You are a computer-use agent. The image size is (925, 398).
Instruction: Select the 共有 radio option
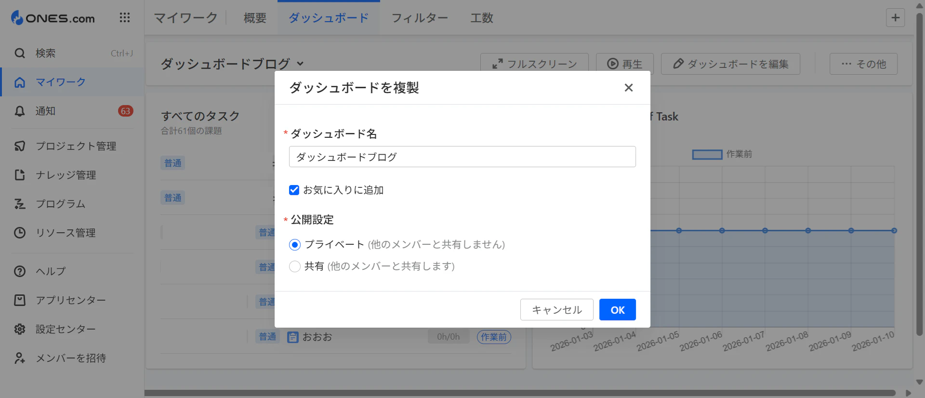[x=295, y=266]
